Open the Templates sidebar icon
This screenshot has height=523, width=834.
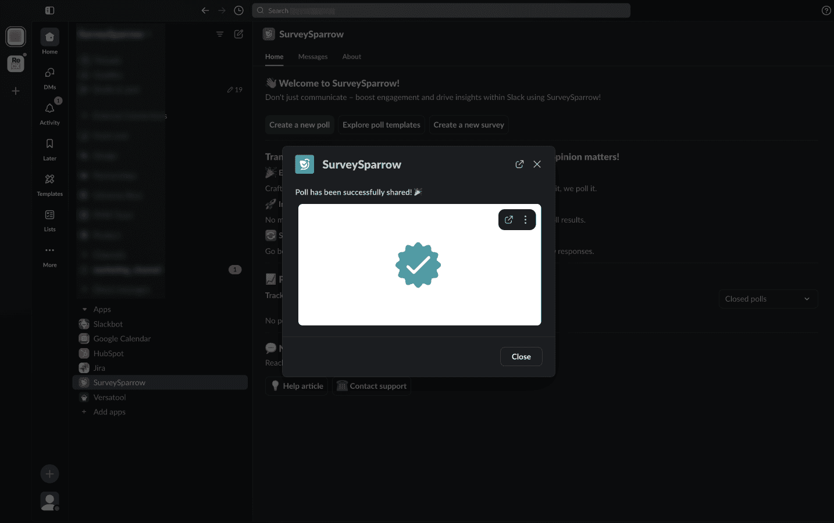click(x=49, y=180)
